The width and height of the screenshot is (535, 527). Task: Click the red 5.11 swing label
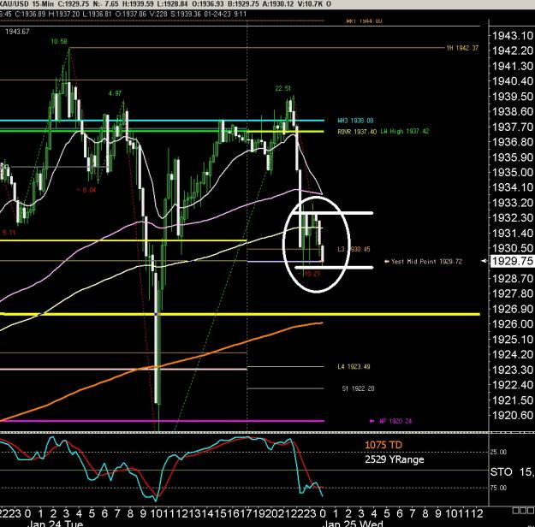coord(9,233)
